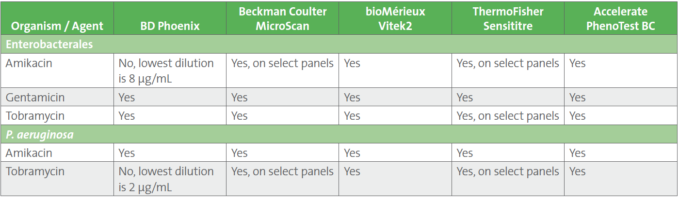Click the Gentamicin row label
The width and height of the screenshot is (679, 197).
point(35,98)
